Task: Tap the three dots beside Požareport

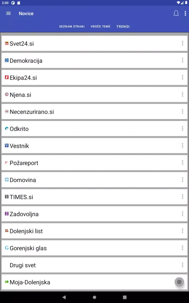Action: (182, 163)
